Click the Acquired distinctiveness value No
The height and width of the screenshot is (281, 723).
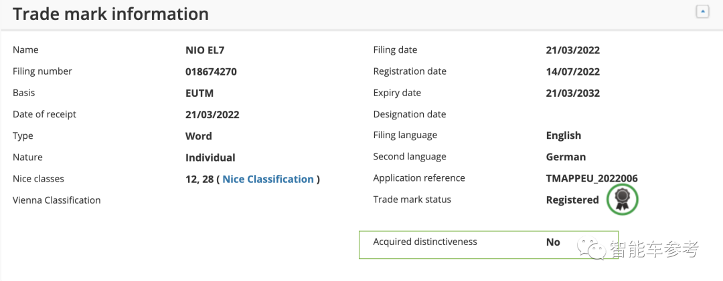(x=553, y=242)
